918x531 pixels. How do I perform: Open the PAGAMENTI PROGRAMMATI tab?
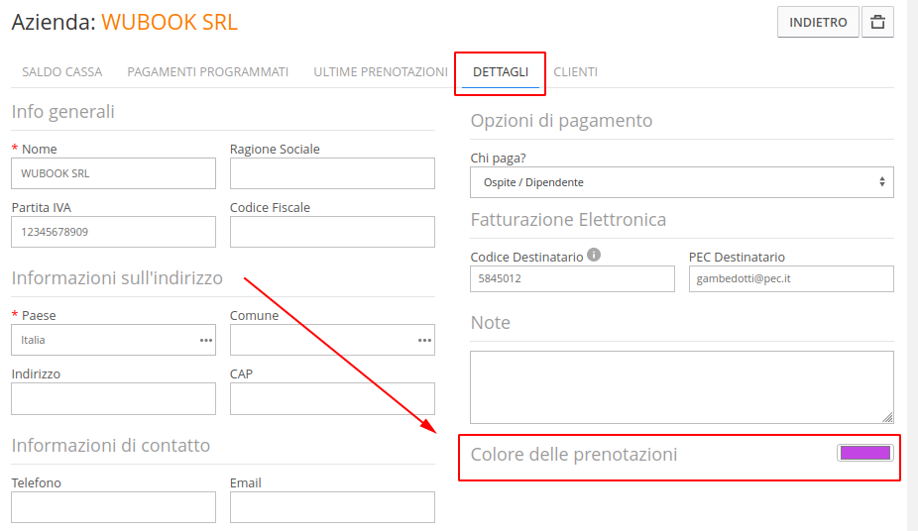pos(208,72)
